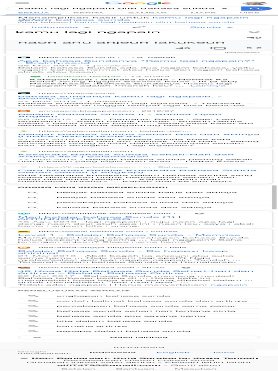This screenshot has height=371, width=278.
Task: Switch to the GAMBAR tab
Action: click(147, 13)
